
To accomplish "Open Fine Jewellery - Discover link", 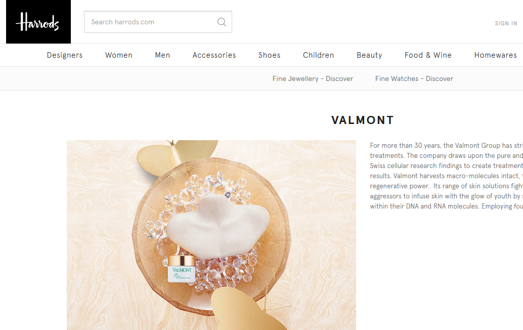I will pyautogui.click(x=313, y=79).
